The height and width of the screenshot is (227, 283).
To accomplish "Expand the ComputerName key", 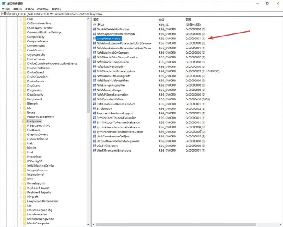I will (x=21, y=41).
